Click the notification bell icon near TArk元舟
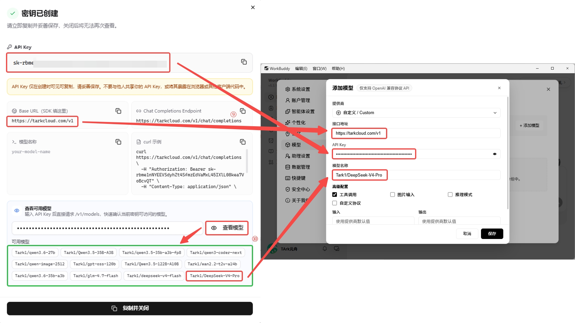The image size is (575, 323). pyautogui.click(x=325, y=249)
